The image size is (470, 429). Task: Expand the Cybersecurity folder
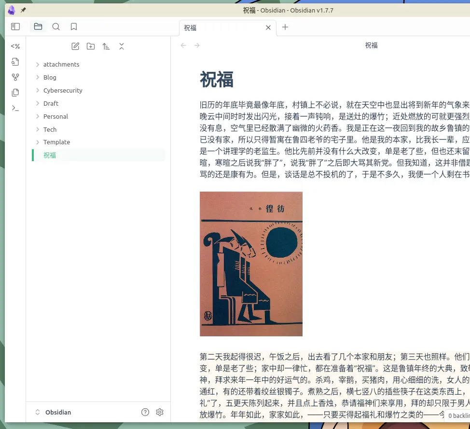point(98,91)
